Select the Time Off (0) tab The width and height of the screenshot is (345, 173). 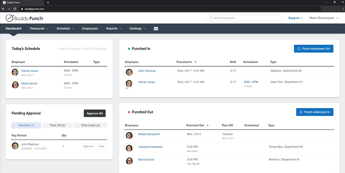tap(57, 125)
